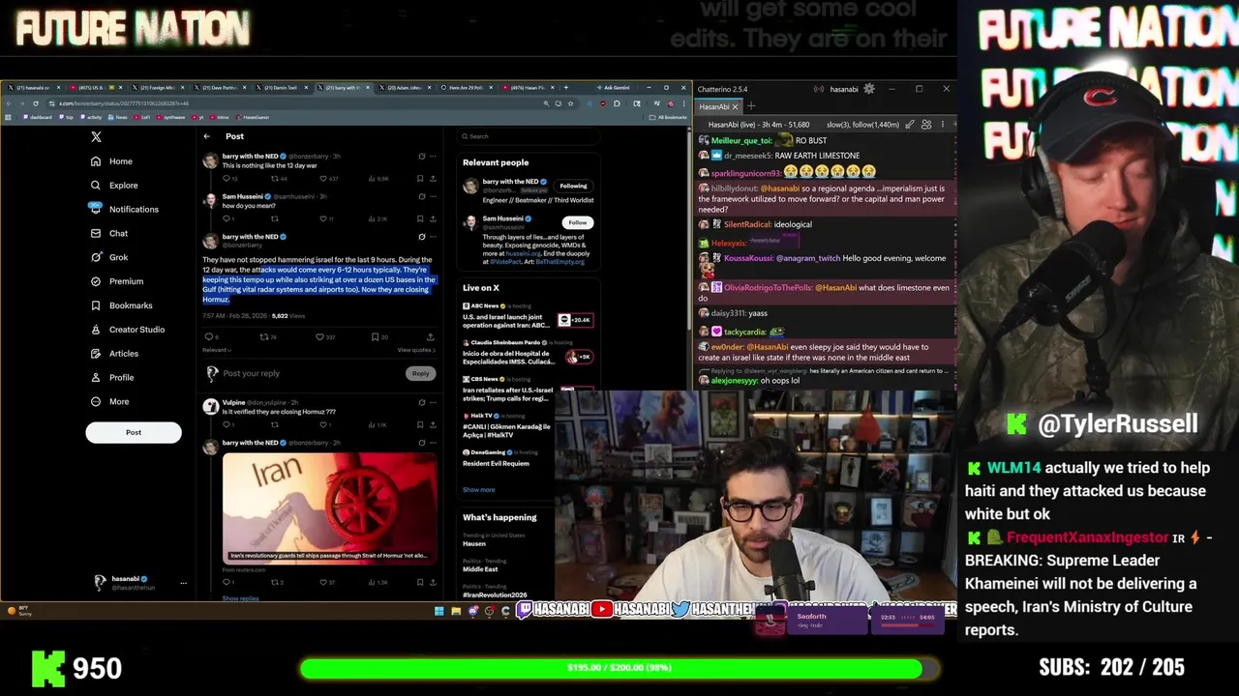Open Grok explain icon on first barry tweet

(x=421, y=156)
